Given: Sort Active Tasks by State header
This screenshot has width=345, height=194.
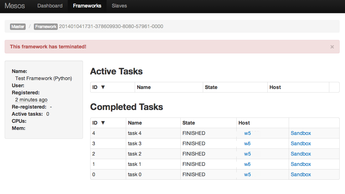Looking at the screenshot, I should (x=211, y=87).
